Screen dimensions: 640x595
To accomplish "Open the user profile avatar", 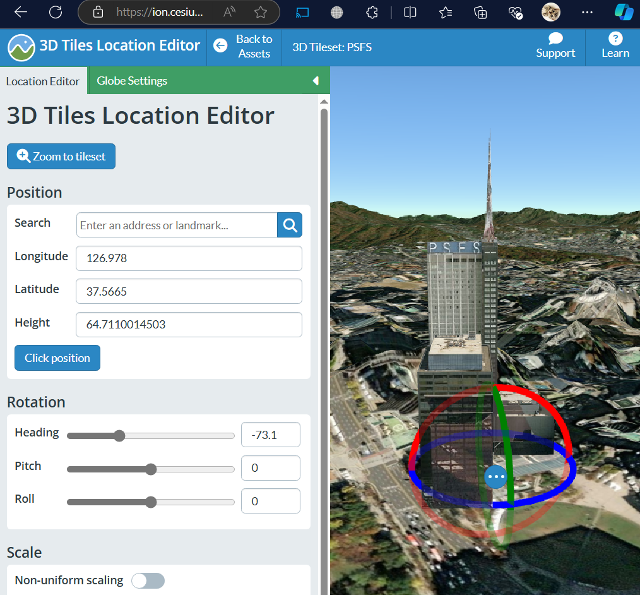I will [x=550, y=12].
